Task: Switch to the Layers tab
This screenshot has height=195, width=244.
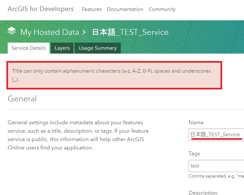Action: pos(62,48)
